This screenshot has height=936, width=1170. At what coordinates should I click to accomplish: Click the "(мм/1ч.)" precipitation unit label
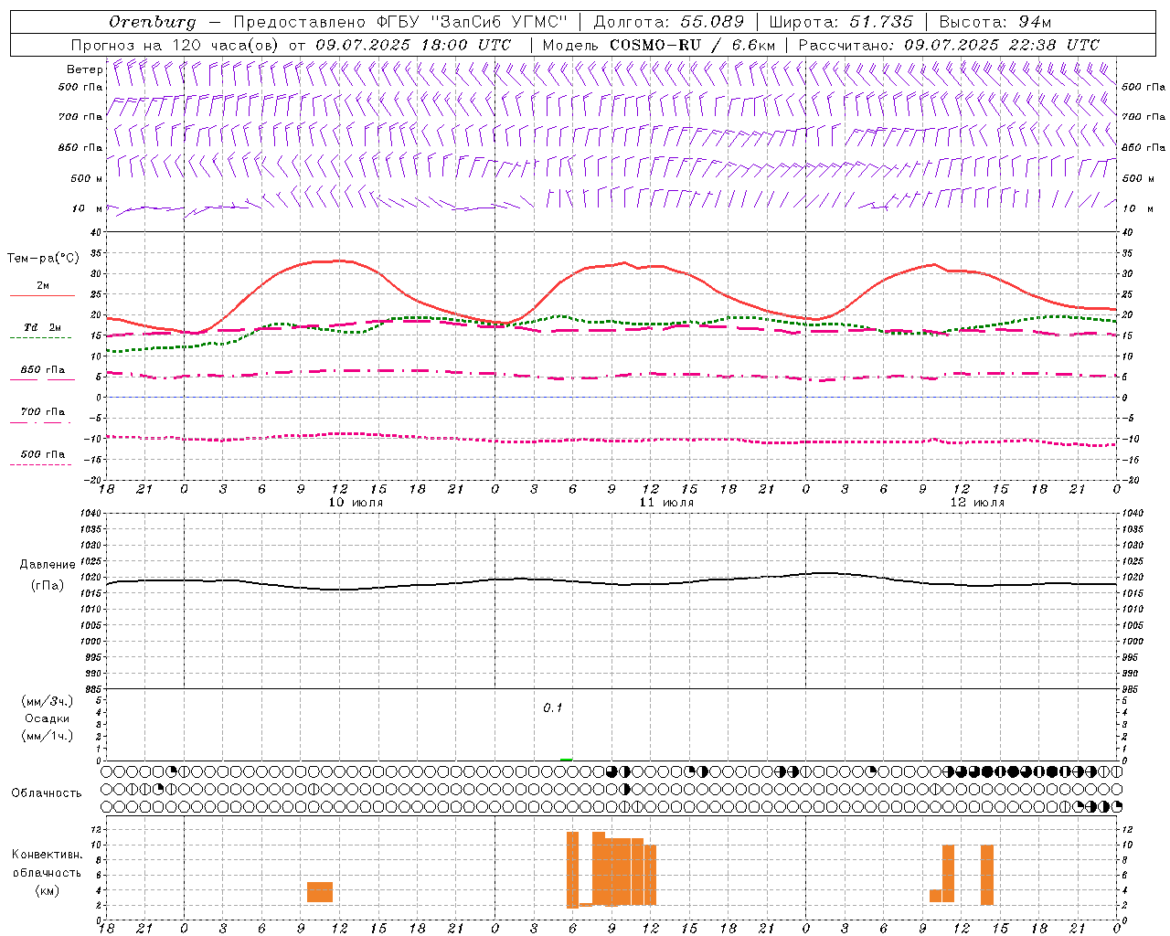tap(48, 736)
